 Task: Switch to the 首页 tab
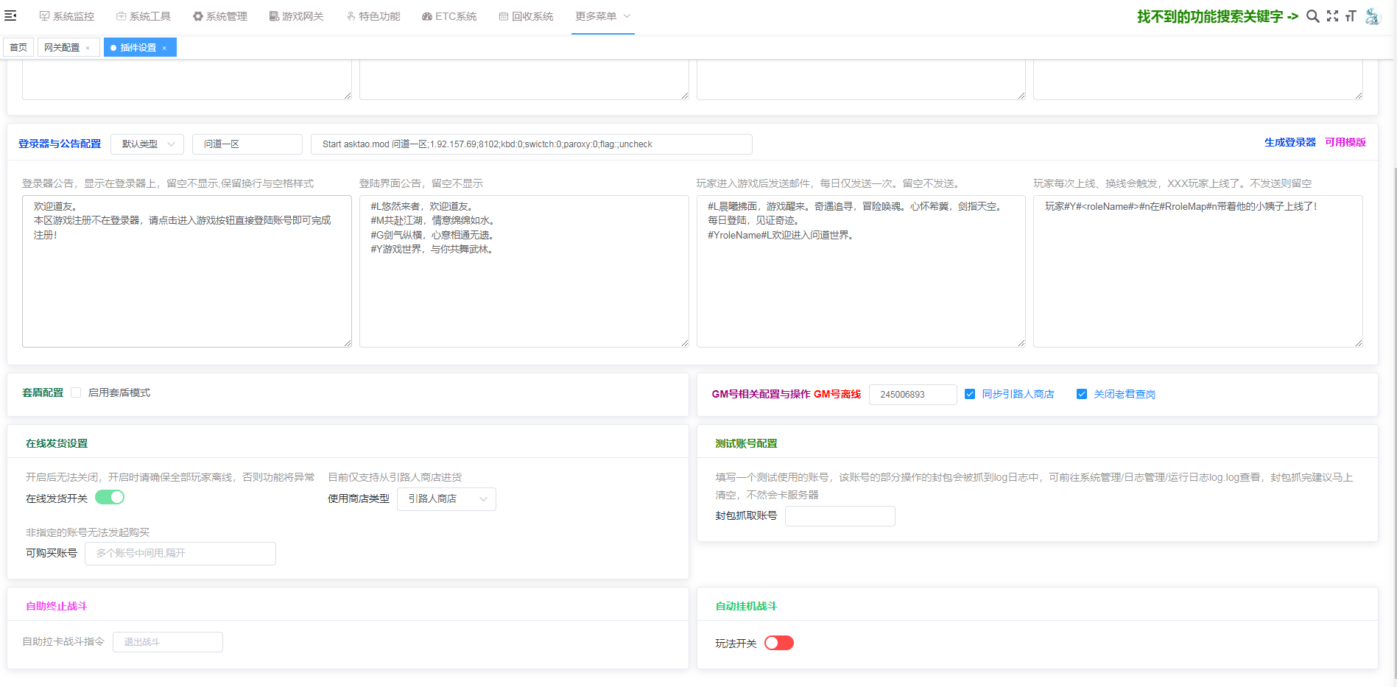(18, 48)
